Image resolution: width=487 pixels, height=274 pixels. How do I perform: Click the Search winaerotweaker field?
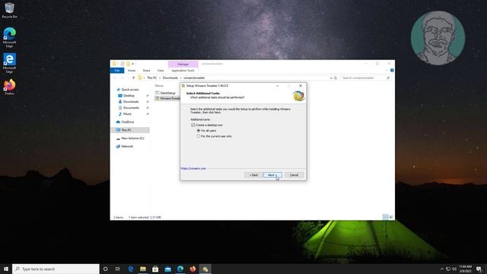tap(366, 78)
